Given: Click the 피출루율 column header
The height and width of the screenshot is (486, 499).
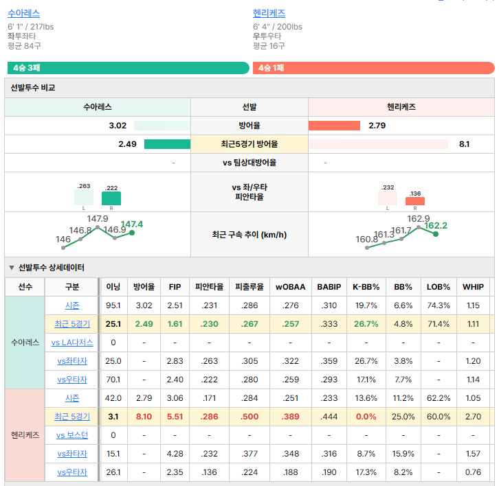Looking at the screenshot, I should (x=249, y=287).
